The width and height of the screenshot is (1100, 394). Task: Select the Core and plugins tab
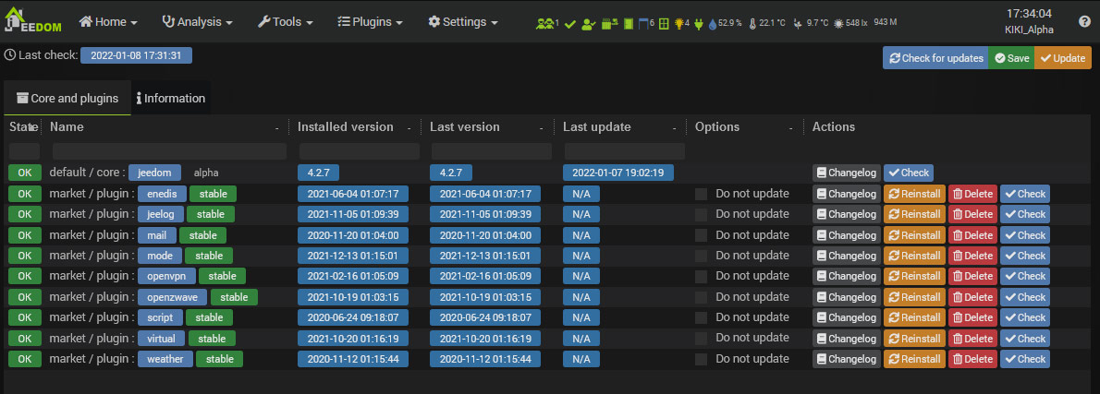(67, 98)
